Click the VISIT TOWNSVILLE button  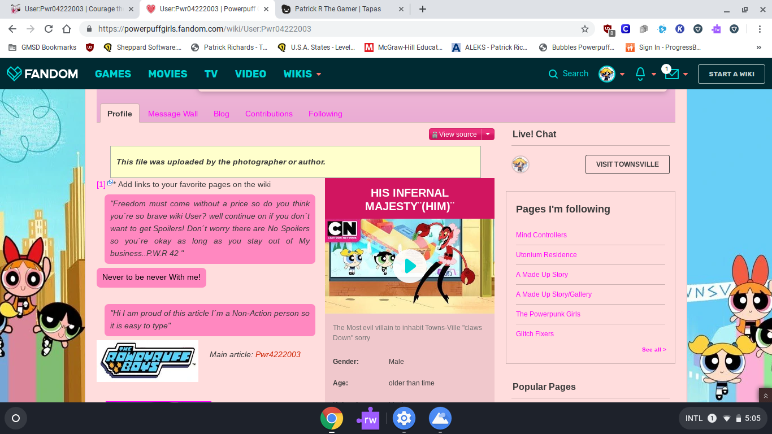coord(627,164)
